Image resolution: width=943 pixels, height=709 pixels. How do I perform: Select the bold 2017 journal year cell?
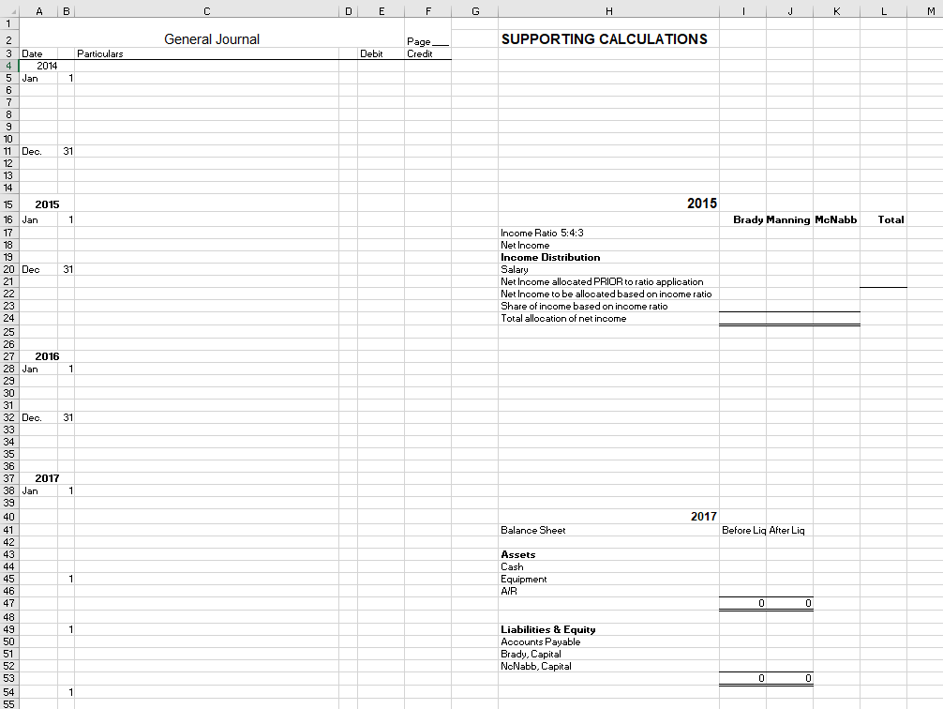coord(47,478)
